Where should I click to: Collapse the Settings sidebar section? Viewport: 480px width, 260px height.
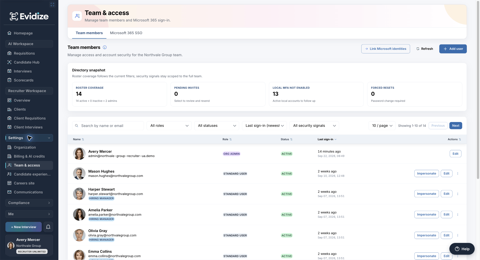tap(29, 138)
